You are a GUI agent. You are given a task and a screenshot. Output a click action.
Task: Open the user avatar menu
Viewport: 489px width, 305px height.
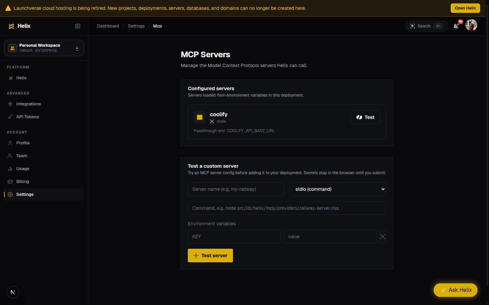click(471, 25)
